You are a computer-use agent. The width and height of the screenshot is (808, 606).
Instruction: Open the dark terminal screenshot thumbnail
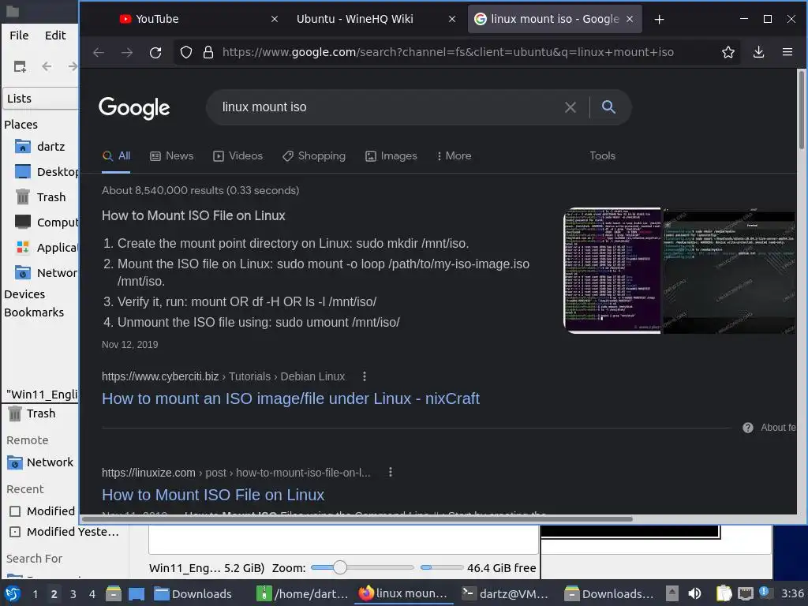point(728,271)
